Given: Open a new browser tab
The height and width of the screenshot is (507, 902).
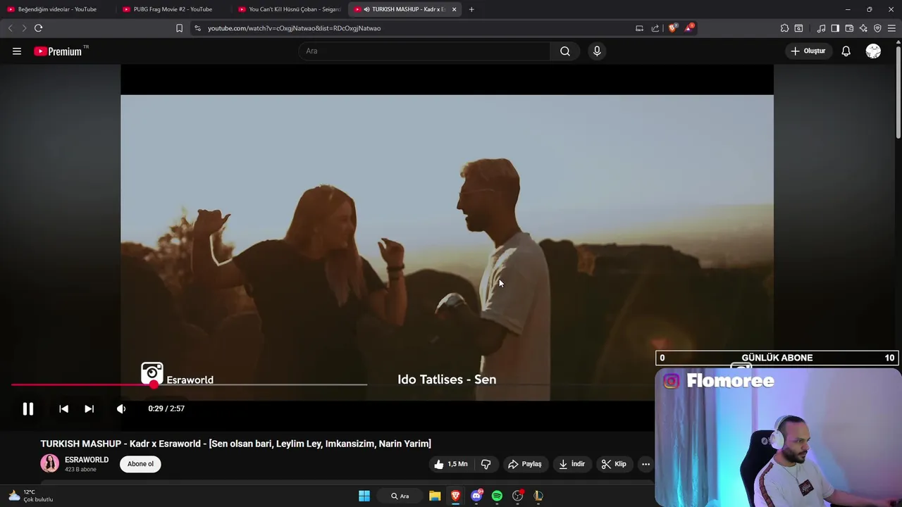Looking at the screenshot, I should pyautogui.click(x=471, y=9).
